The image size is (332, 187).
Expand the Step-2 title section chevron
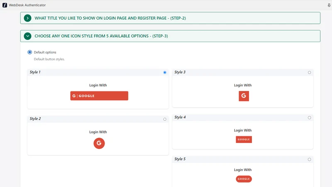[27, 18]
